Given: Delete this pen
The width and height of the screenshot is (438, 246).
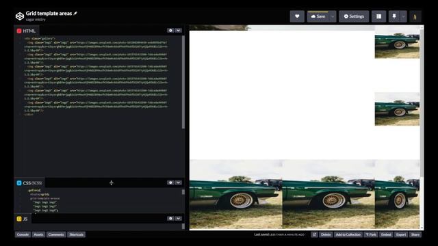Looking at the screenshot, I should click(x=326, y=234).
